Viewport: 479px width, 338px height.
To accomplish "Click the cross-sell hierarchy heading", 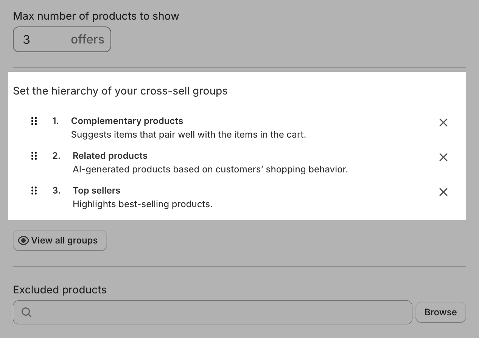I will click(x=120, y=91).
